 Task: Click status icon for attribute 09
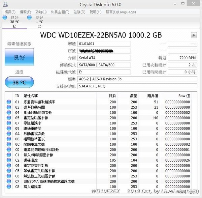9,128
